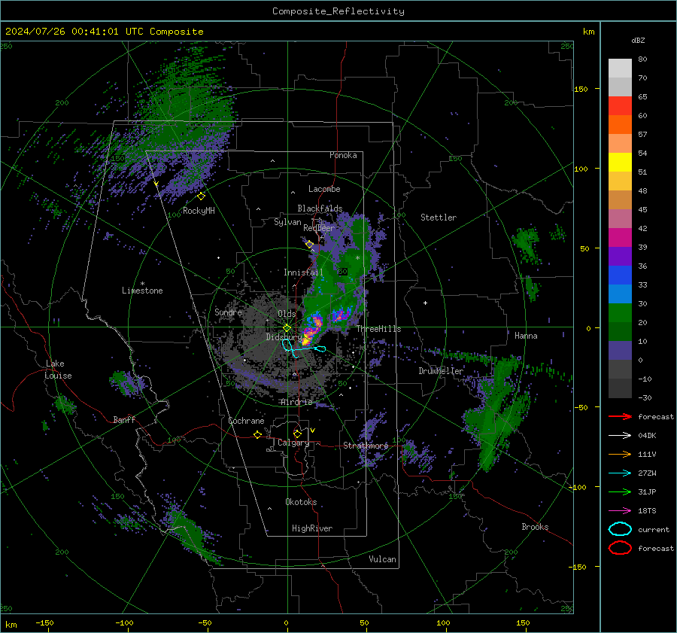677x633 pixels.
Task: Click the Strathmore city label
Action: [366, 446]
